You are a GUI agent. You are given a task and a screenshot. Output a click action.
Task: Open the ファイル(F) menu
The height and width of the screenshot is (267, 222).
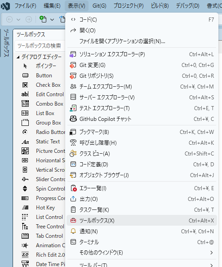[25, 6]
